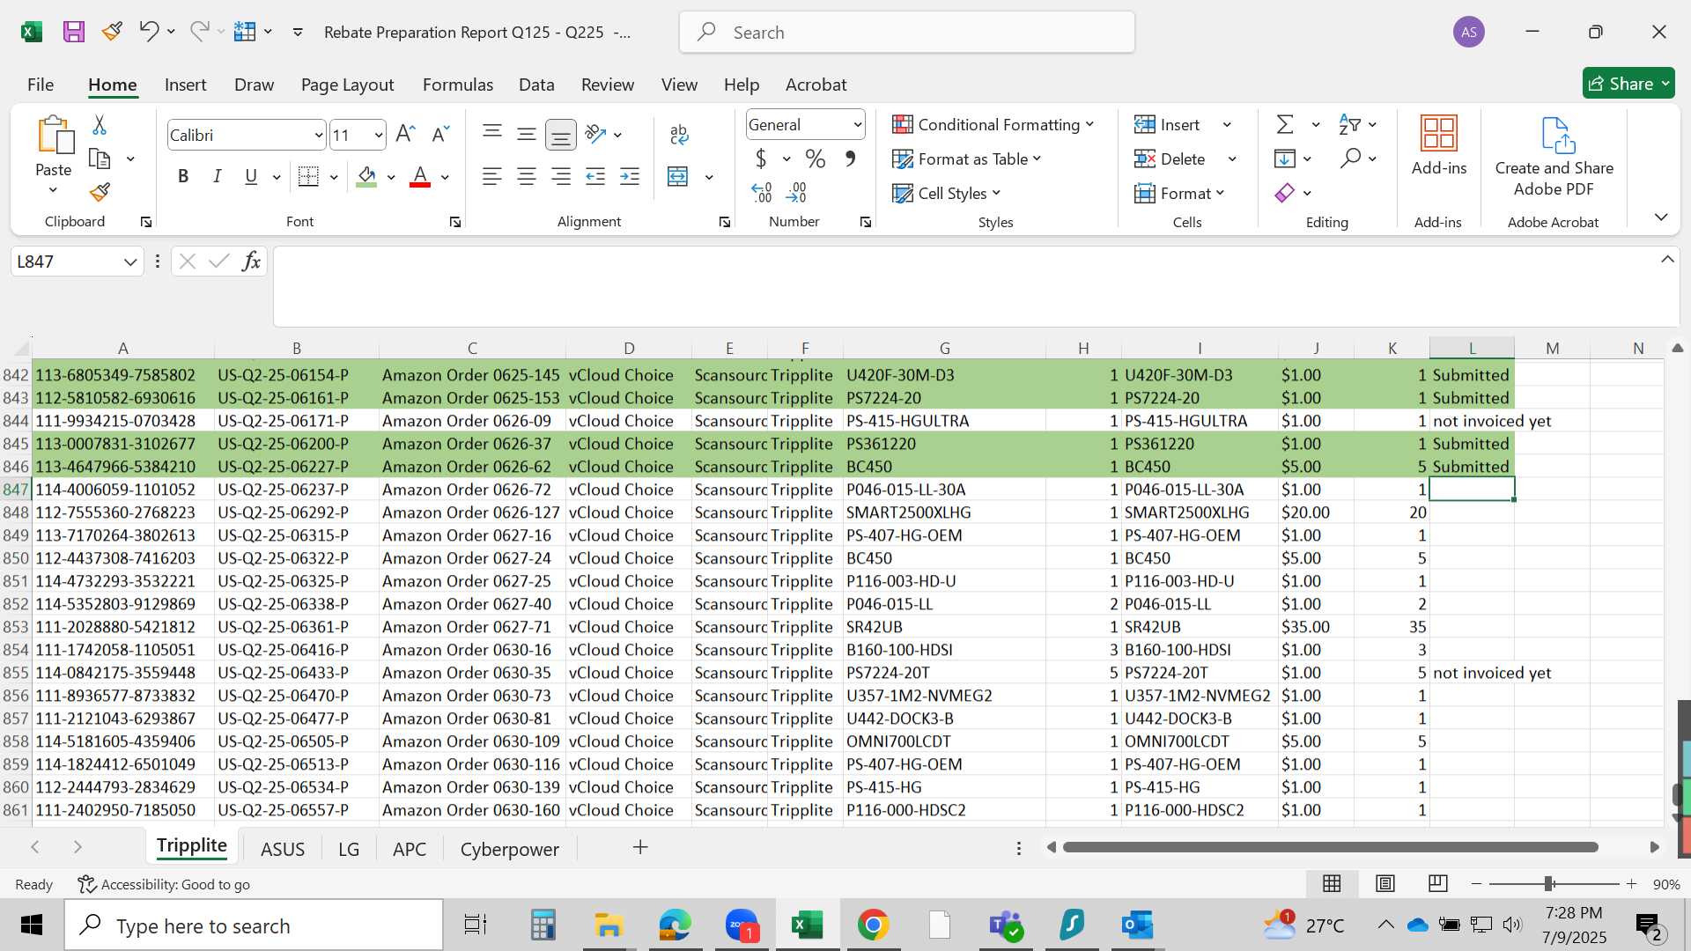Click the red Font Color button
The width and height of the screenshot is (1691, 951).
[x=420, y=176]
